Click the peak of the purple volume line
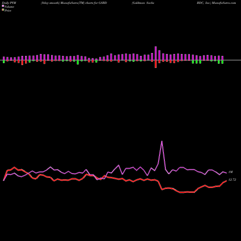Image resolution: width=241 pixels, height=241 pixels. tap(162, 141)
